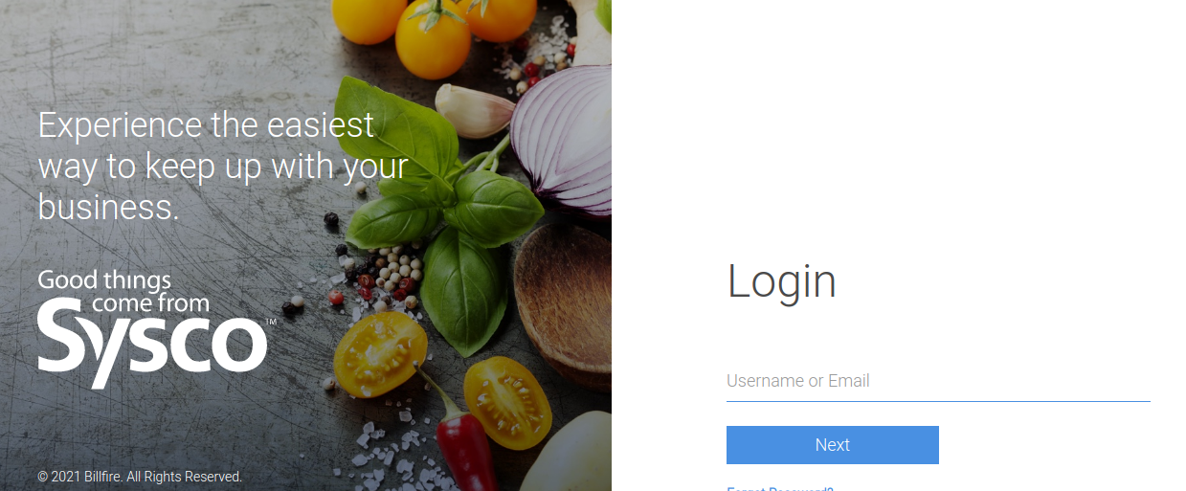Click the underline beneath the username field
The width and height of the screenshot is (1186, 491).
pos(938,401)
